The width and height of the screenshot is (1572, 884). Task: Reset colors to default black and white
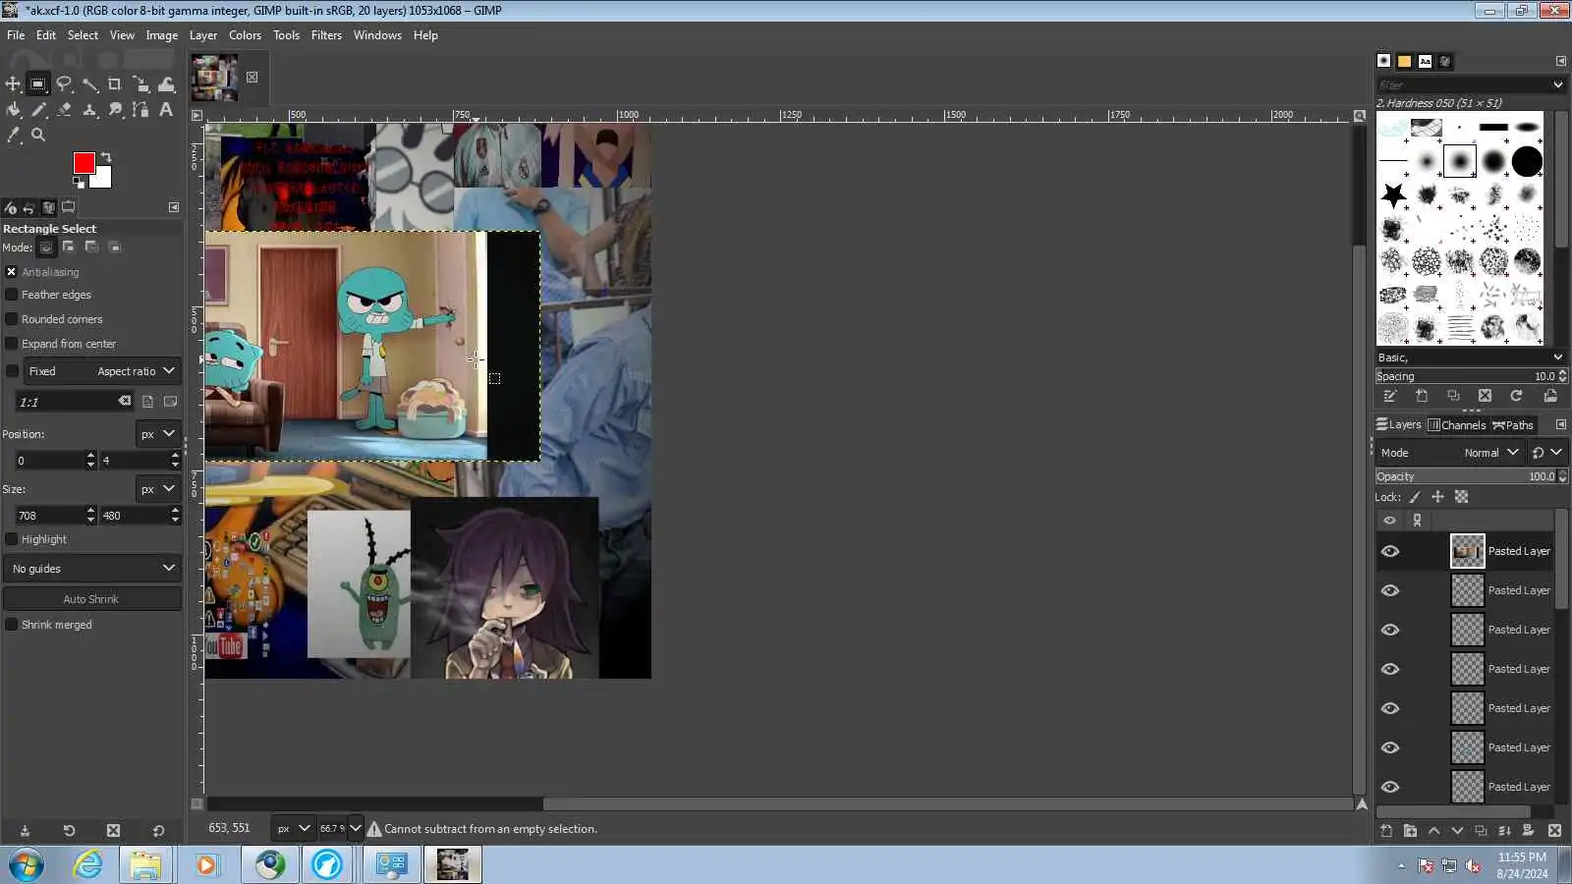click(x=79, y=183)
